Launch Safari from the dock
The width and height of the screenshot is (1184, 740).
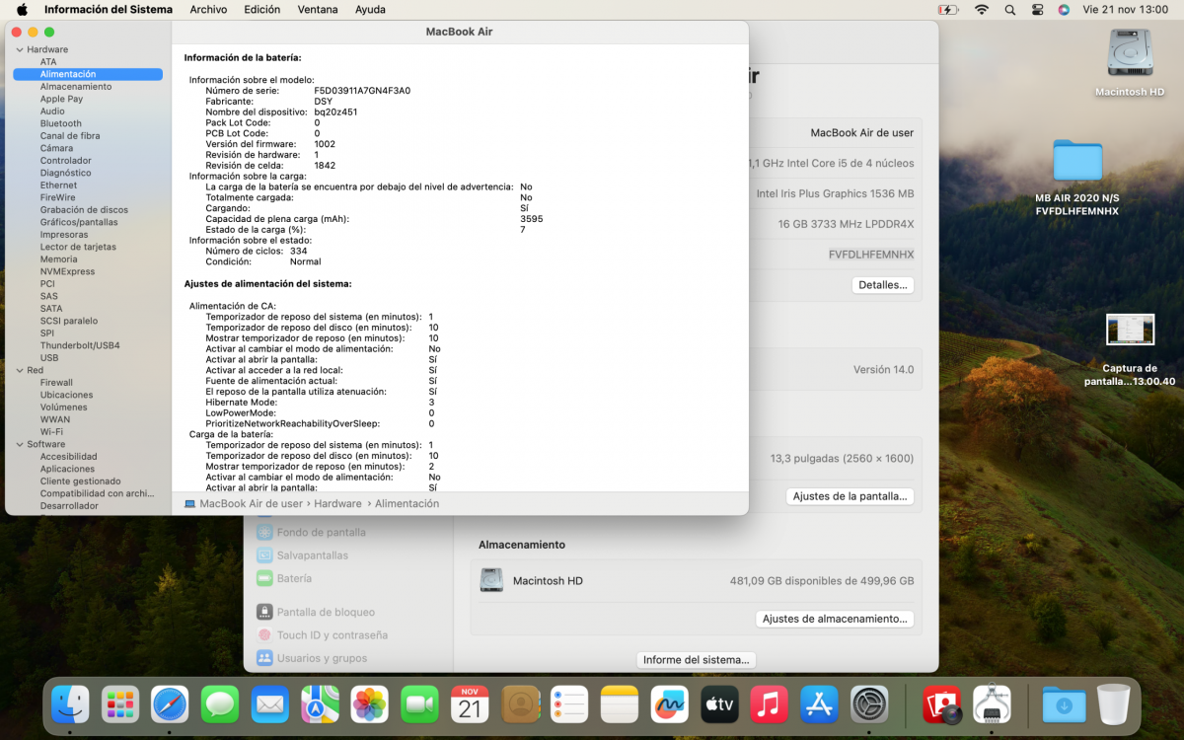[170, 704]
